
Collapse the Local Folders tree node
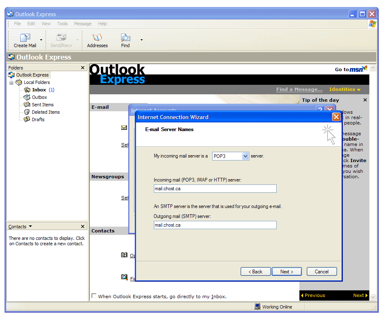click(11, 83)
